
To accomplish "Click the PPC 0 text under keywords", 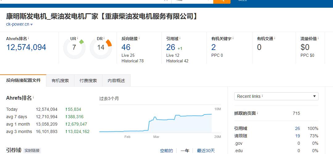I will tap(217, 56).
